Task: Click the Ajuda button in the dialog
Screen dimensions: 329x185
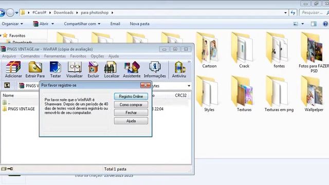Action: click(x=131, y=121)
